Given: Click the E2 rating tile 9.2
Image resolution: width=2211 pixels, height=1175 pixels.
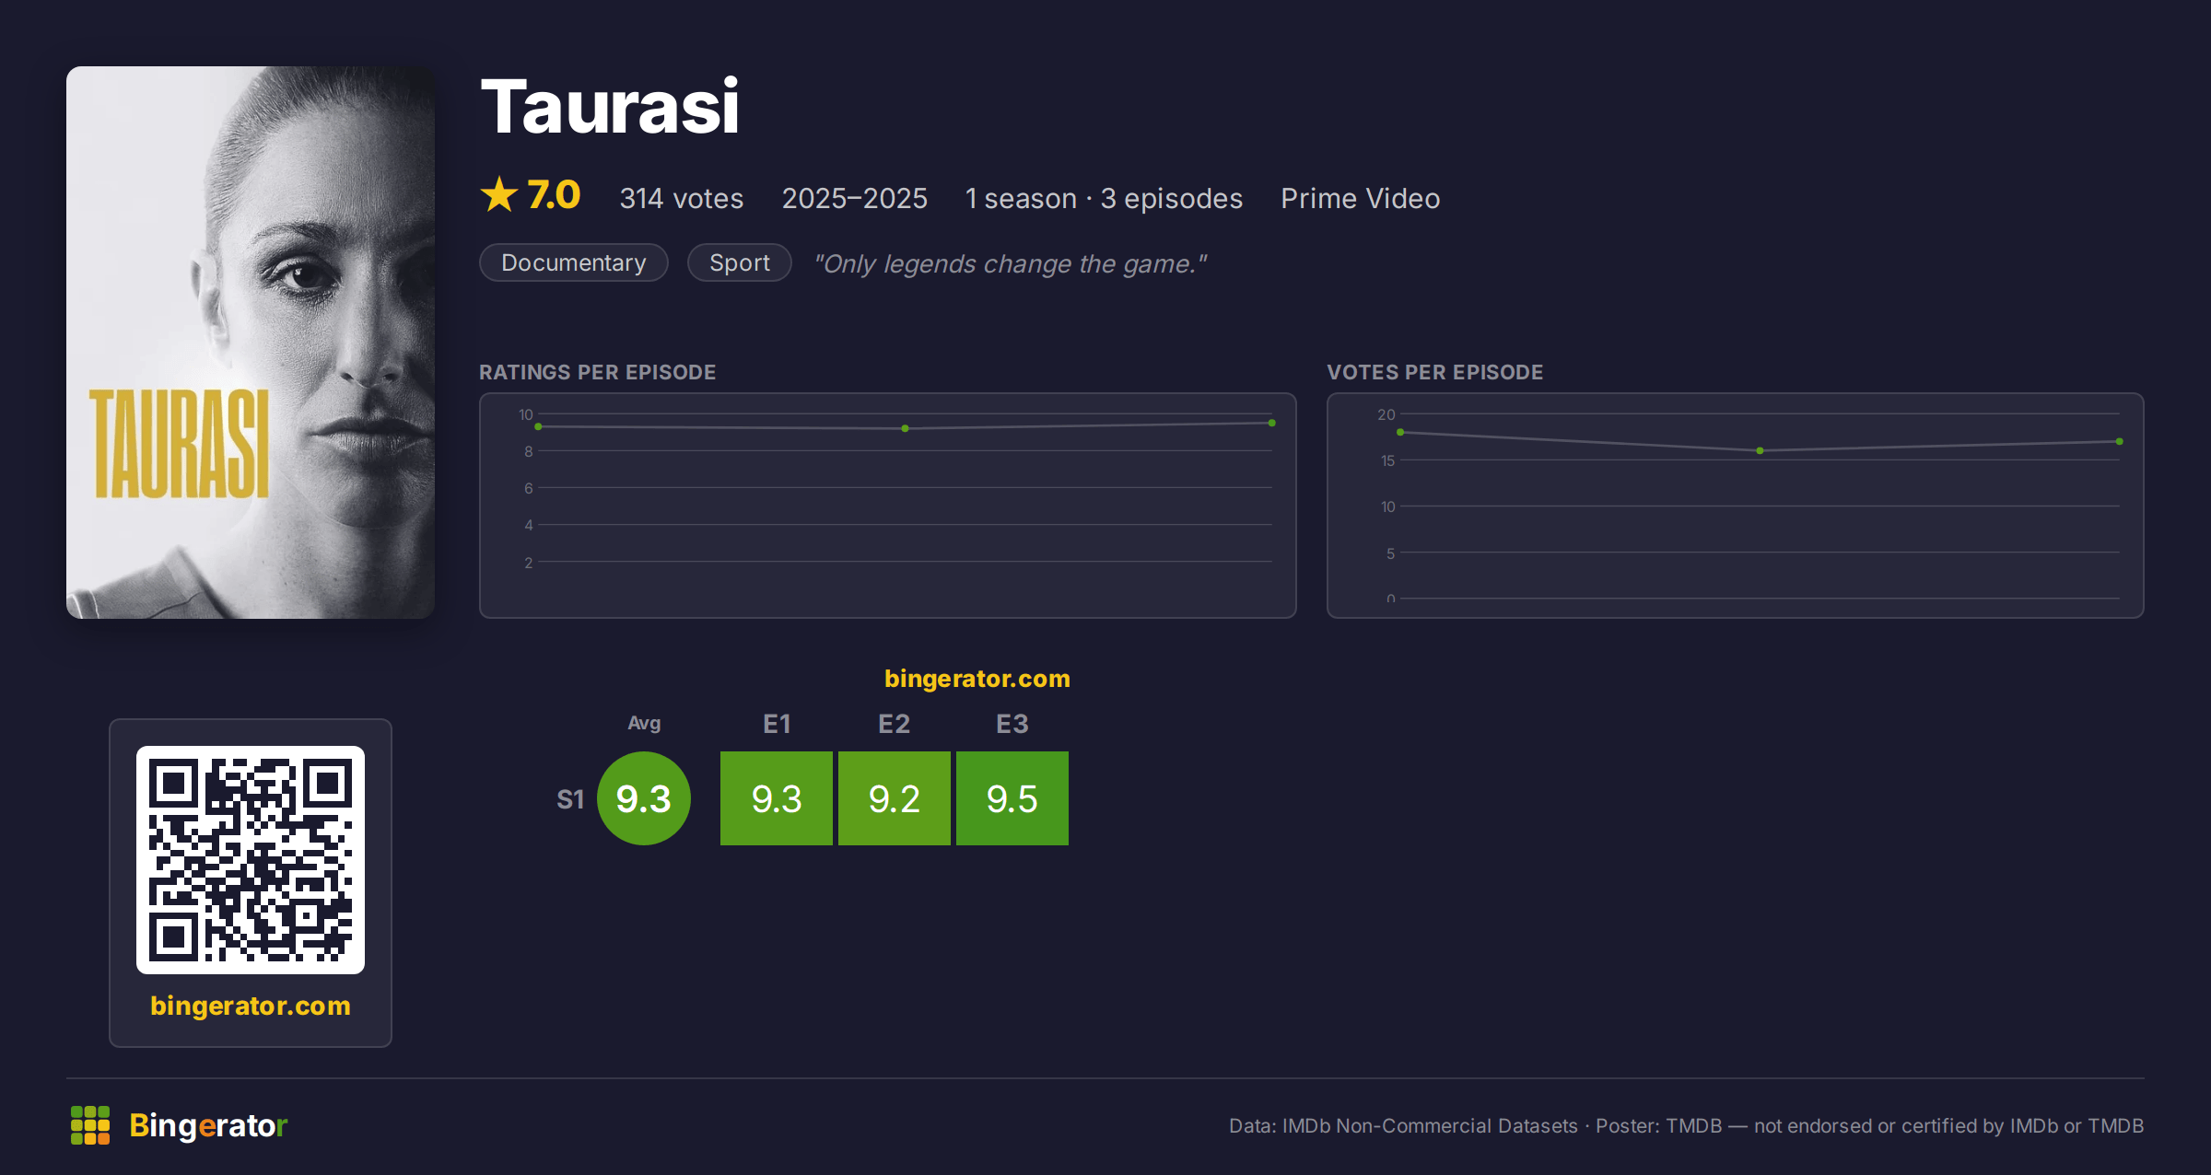Looking at the screenshot, I should pos(895,798).
